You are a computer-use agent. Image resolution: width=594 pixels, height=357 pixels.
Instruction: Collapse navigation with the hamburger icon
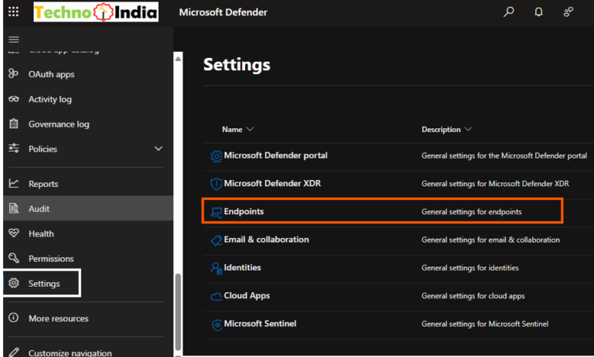coord(14,39)
